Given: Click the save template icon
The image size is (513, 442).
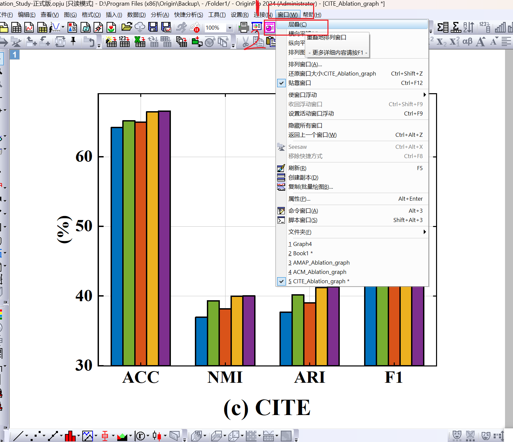Looking at the screenshot, I should (166, 27).
